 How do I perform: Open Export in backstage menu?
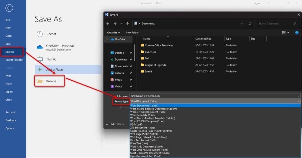[9, 92]
